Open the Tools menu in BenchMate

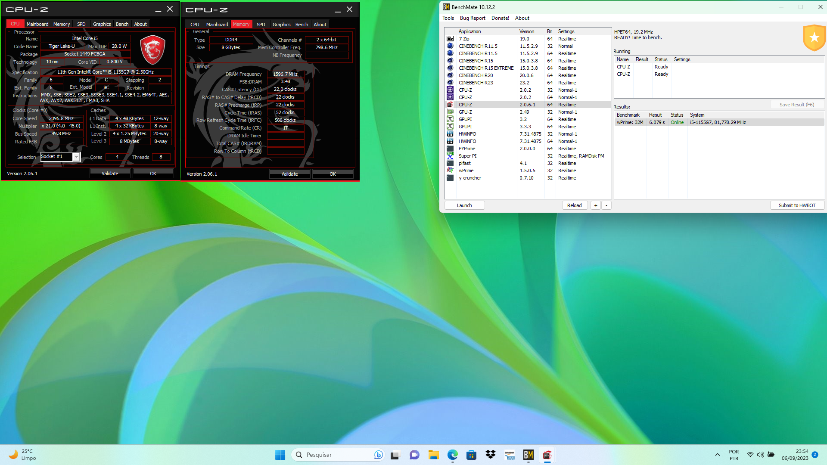tap(448, 18)
